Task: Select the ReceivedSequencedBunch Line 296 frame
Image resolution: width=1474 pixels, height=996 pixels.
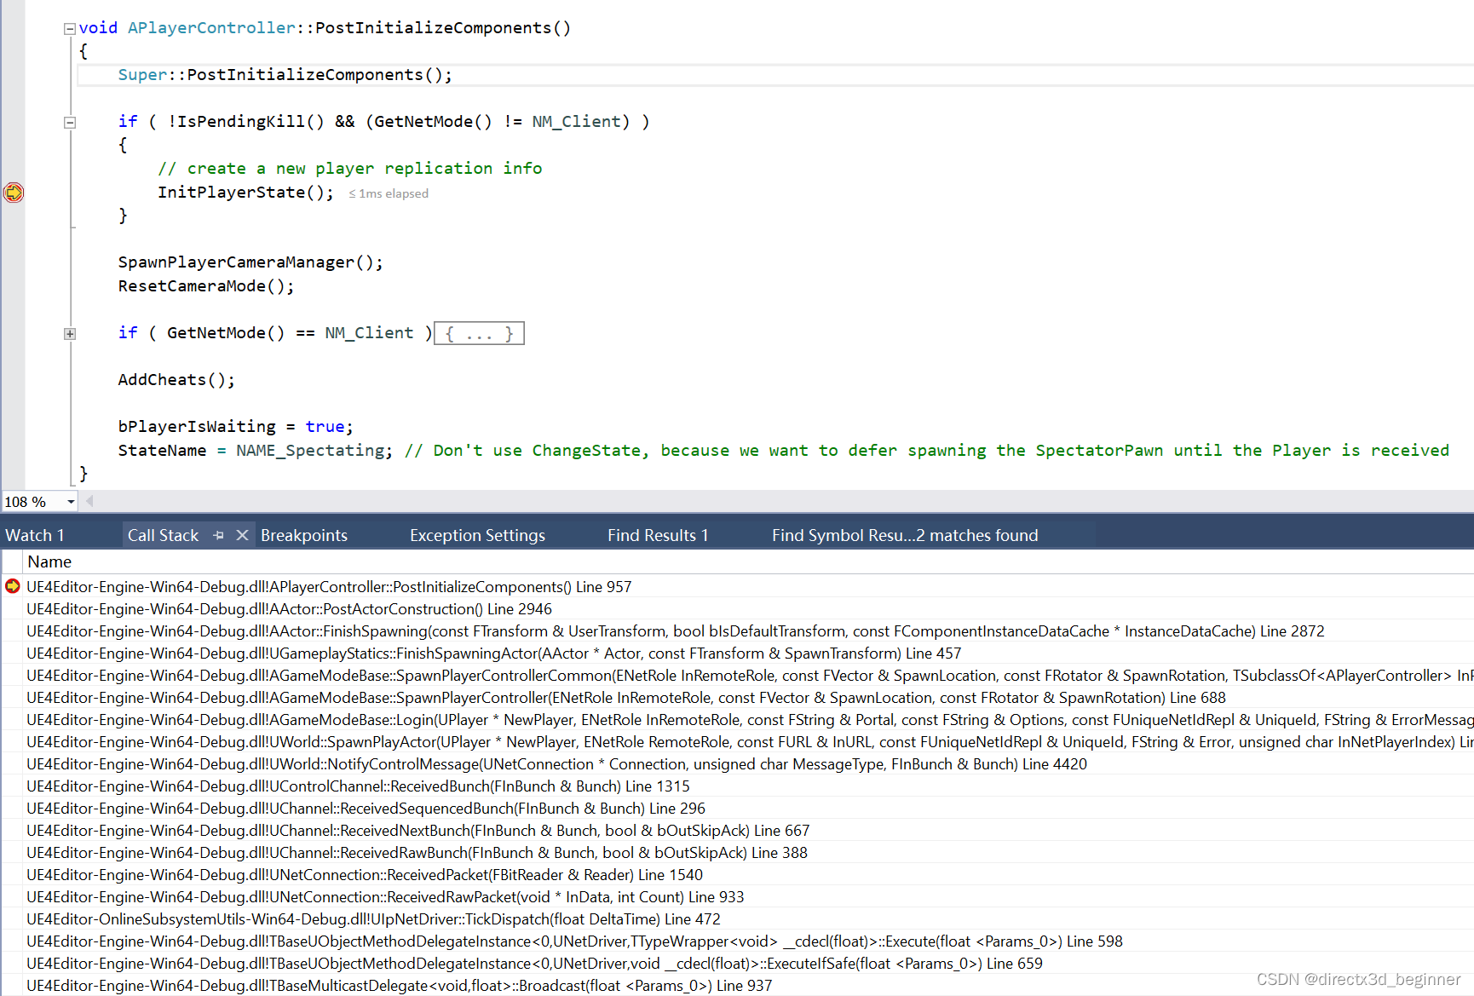Action: [366, 808]
